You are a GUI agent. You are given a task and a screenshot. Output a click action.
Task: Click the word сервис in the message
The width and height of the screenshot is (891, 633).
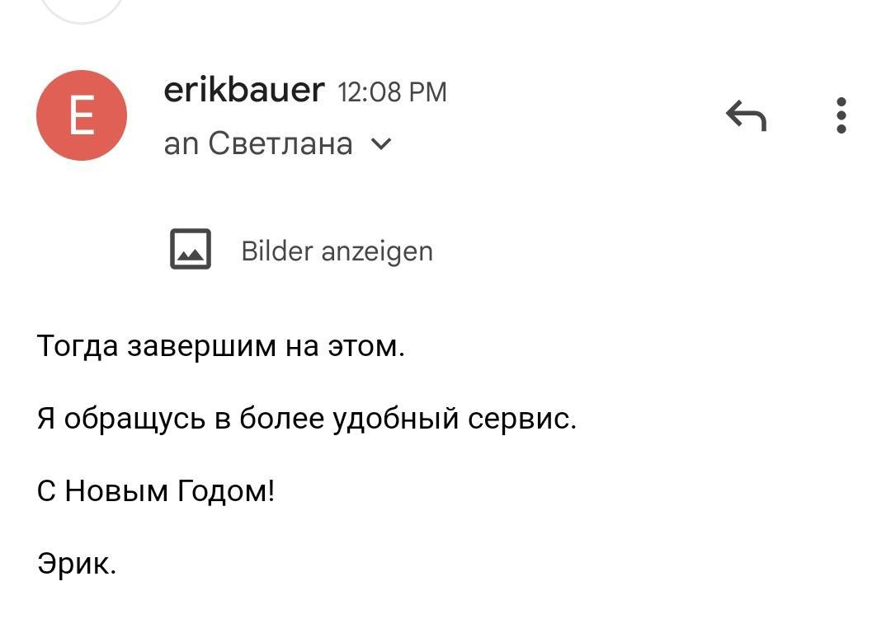[521, 419]
